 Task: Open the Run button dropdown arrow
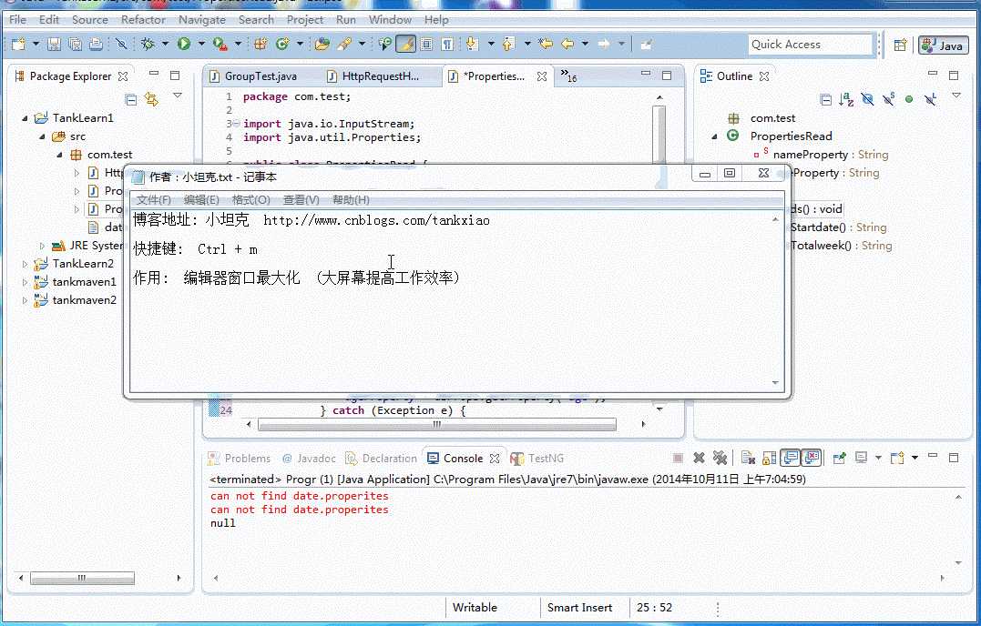click(200, 43)
